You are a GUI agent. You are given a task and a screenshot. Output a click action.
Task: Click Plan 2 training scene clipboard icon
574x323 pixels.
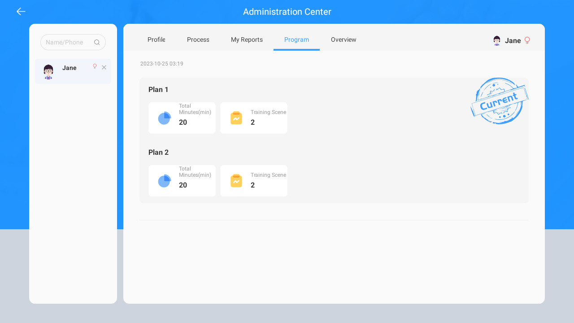click(x=236, y=181)
